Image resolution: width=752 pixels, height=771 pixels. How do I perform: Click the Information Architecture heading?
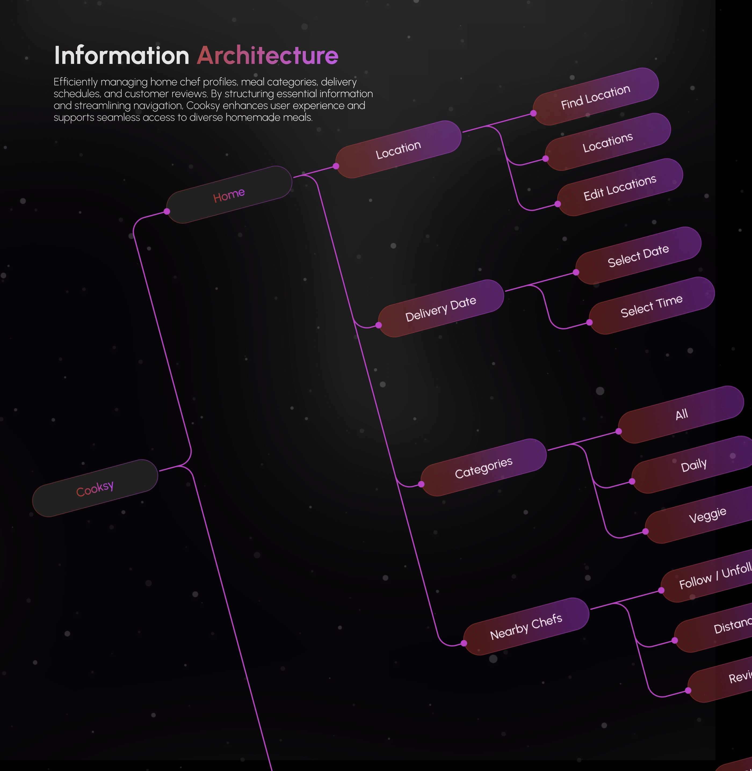(x=196, y=55)
